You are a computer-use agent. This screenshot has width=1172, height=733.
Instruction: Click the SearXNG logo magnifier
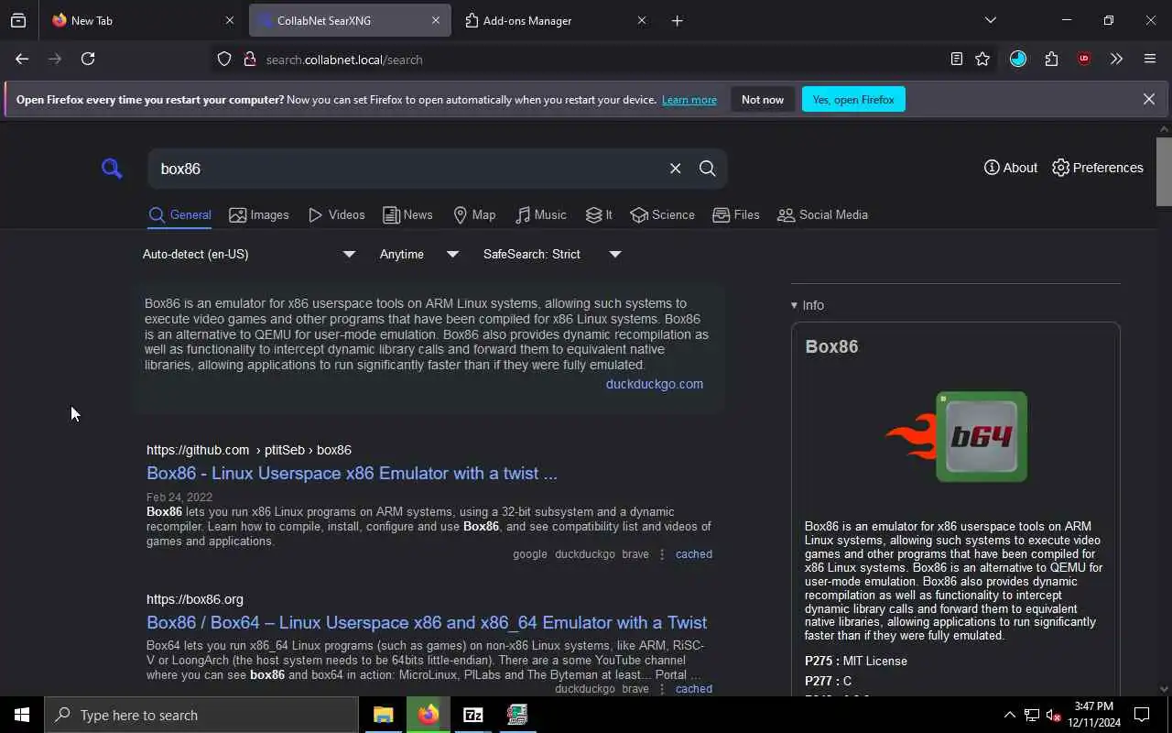(x=112, y=169)
